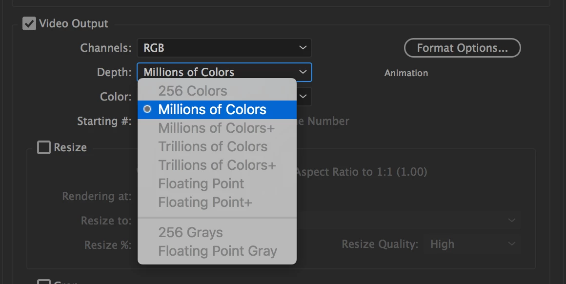Enable the Resize checkbox
The height and width of the screenshot is (284, 566).
[44, 147]
